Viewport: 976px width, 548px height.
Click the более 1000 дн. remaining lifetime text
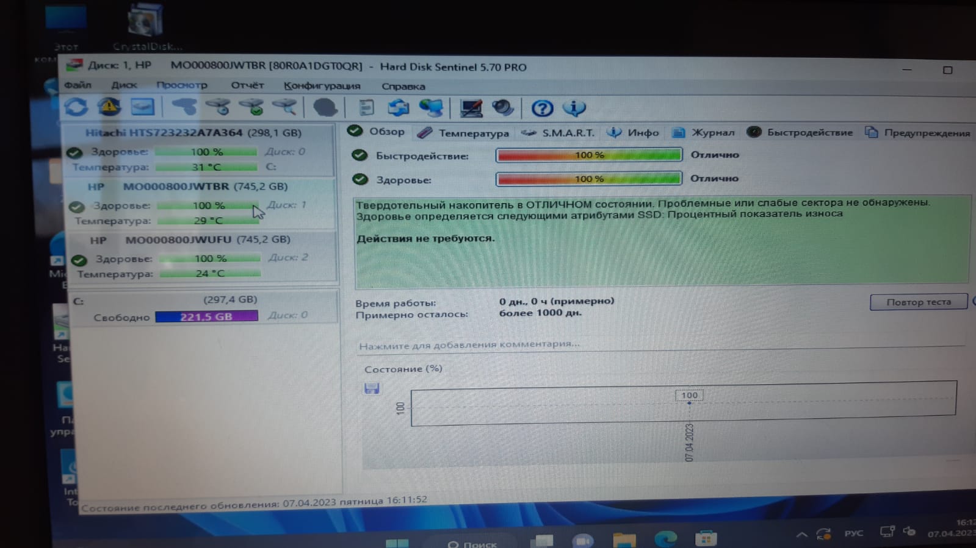pos(540,313)
